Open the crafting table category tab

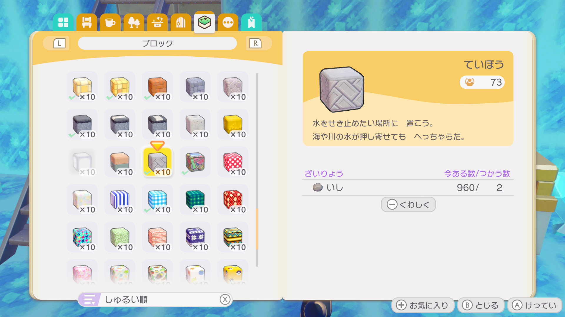pos(157,22)
